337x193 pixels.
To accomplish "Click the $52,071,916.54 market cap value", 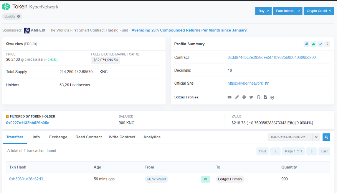I will 106,60.
